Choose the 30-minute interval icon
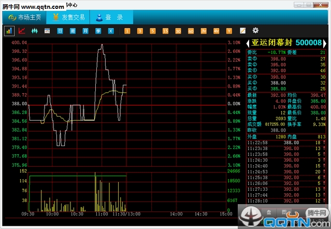Viewport: 331px width, 229px height. point(178,31)
